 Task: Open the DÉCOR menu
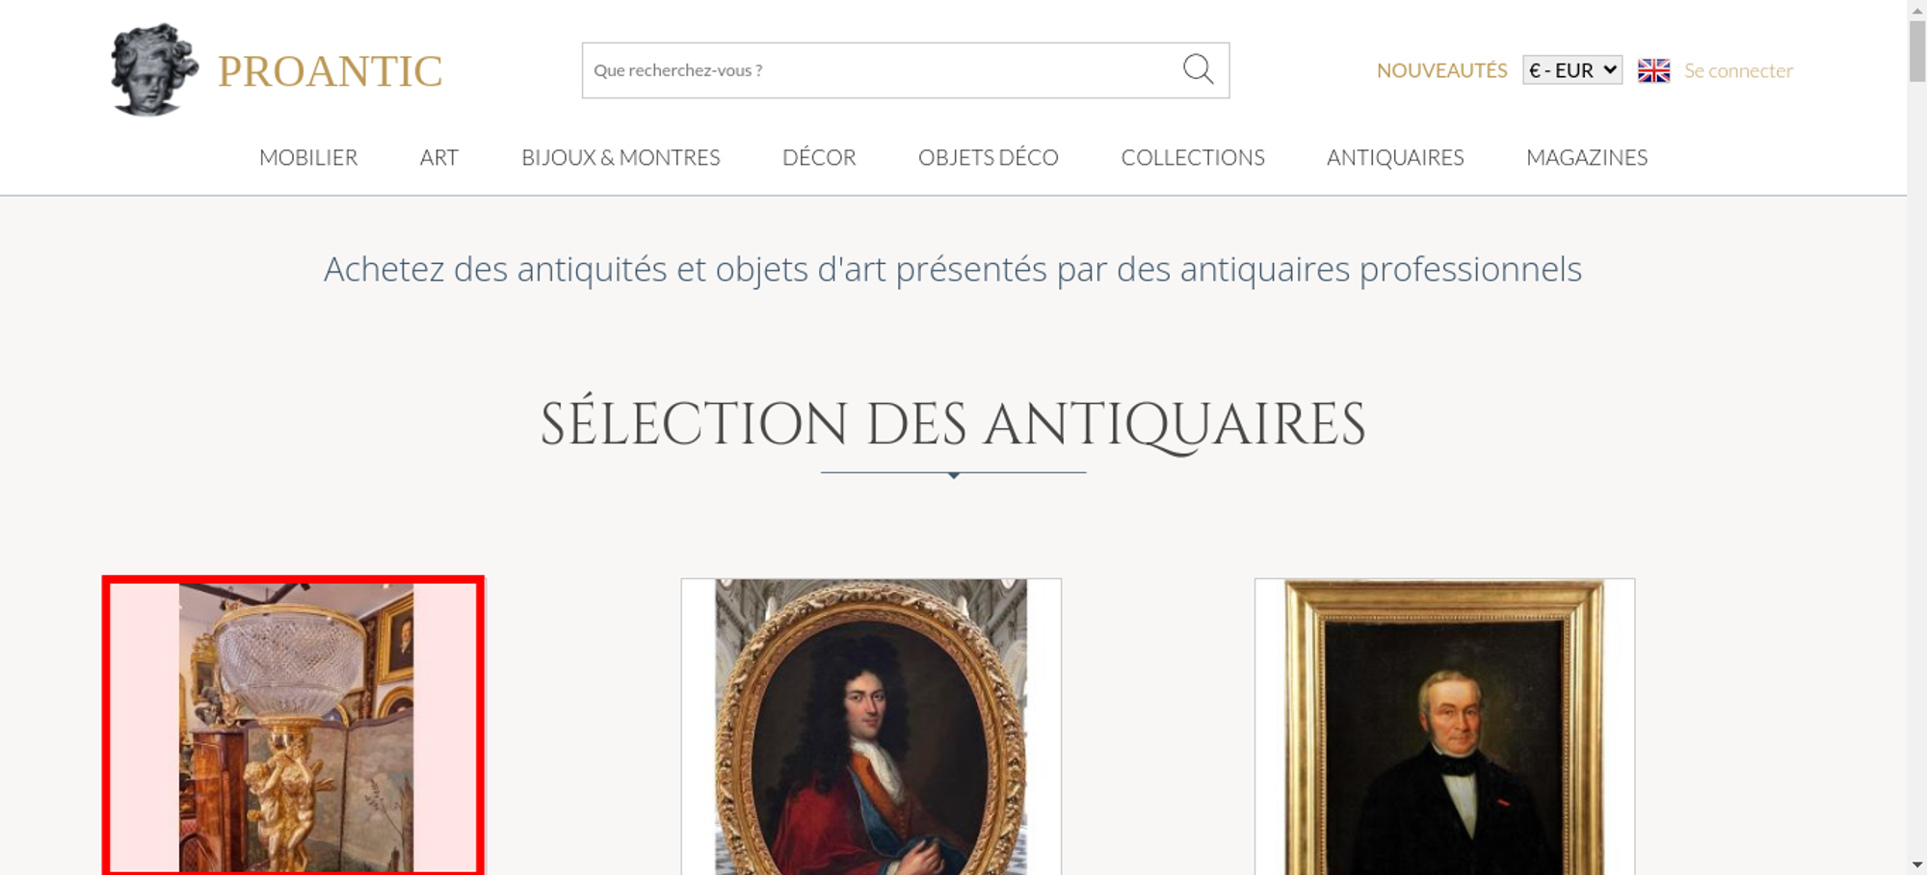point(819,157)
